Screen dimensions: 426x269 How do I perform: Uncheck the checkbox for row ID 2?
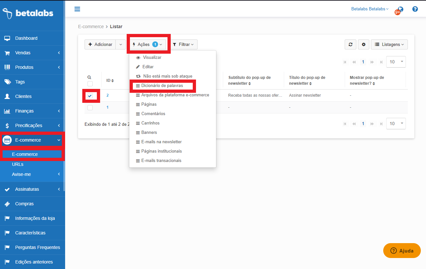point(90,96)
